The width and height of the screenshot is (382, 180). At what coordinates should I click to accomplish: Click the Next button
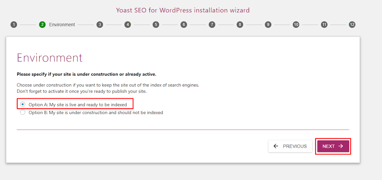click(x=333, y=146)
